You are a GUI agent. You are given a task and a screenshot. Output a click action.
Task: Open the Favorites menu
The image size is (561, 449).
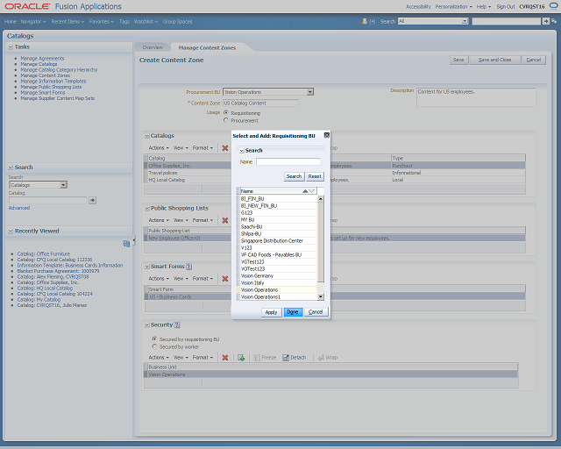102,21
